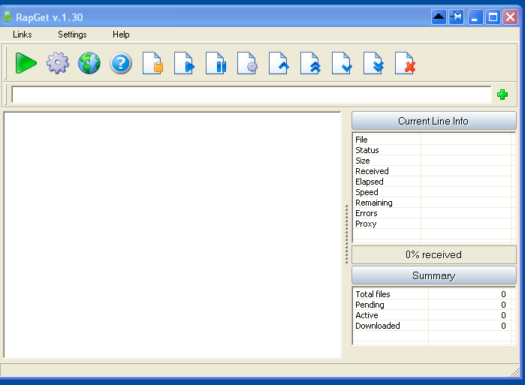
Task: Click the window resize grip
Action: pyautogui.click(x=515, y=371)
